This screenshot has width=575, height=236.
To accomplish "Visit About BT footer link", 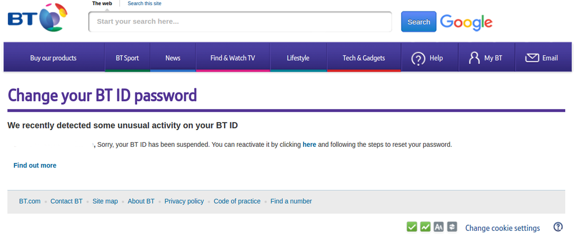I will 141,201.
